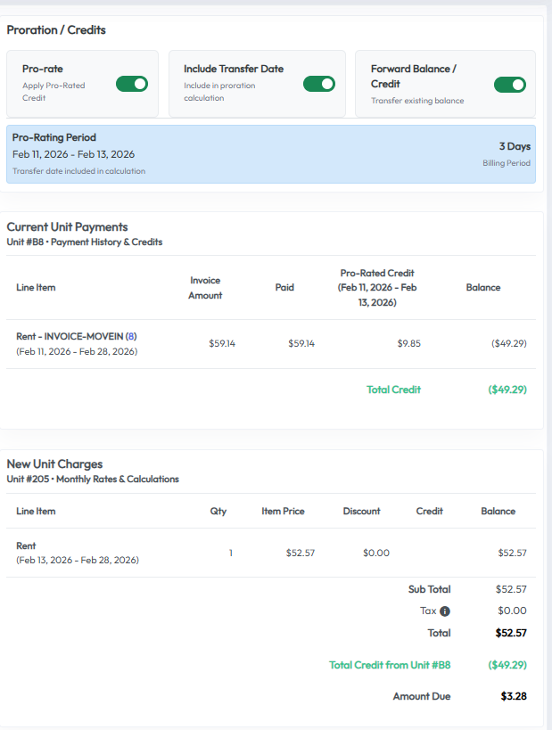Click the Discount column header

pyautogui.click(x=361, y=511)
